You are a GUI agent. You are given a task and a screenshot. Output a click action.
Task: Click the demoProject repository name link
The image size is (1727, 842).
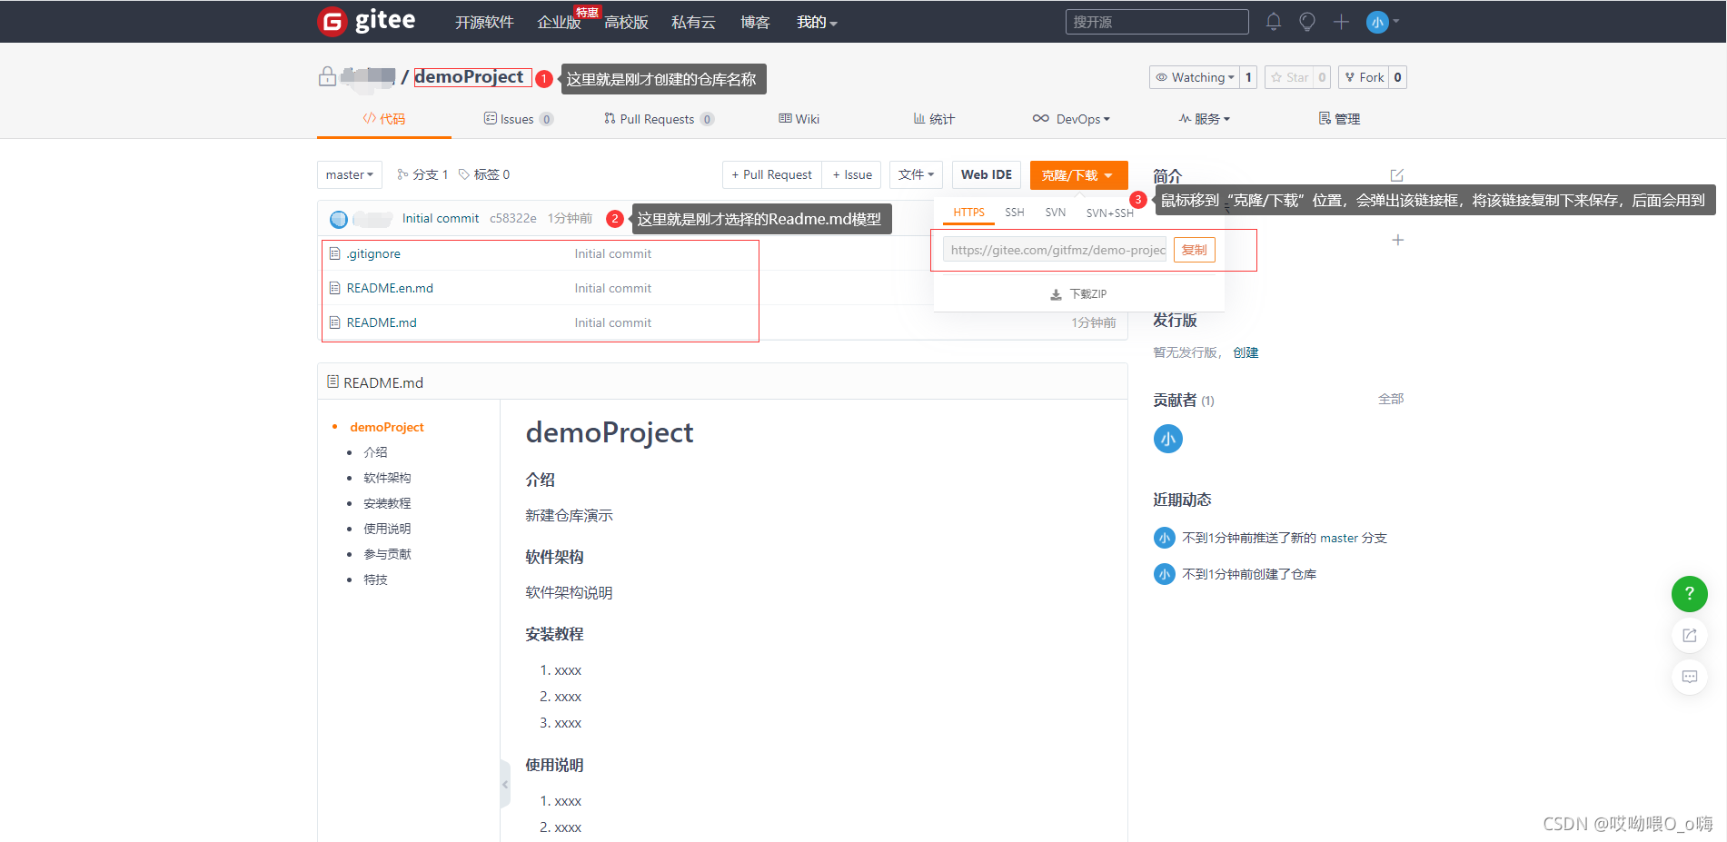469,77
